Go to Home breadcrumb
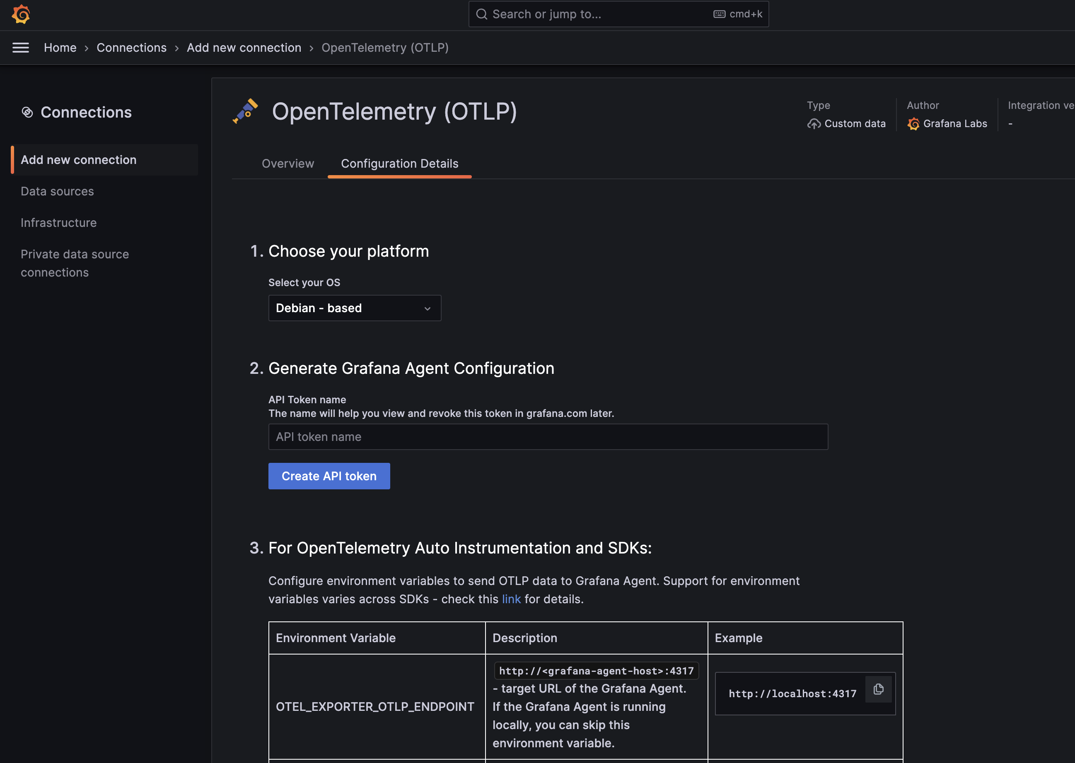1075x763 pixels. pos(60,48)
